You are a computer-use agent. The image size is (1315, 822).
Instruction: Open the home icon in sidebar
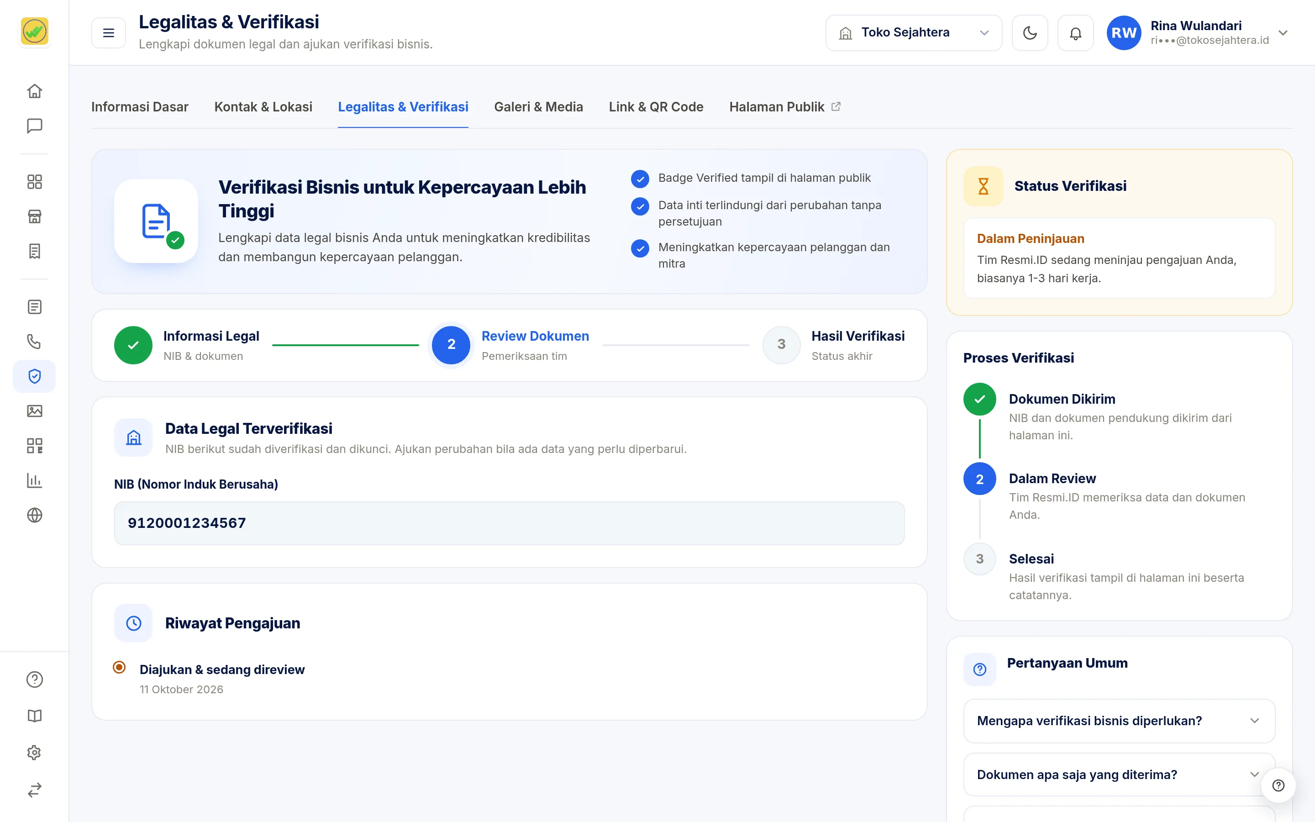34,91
